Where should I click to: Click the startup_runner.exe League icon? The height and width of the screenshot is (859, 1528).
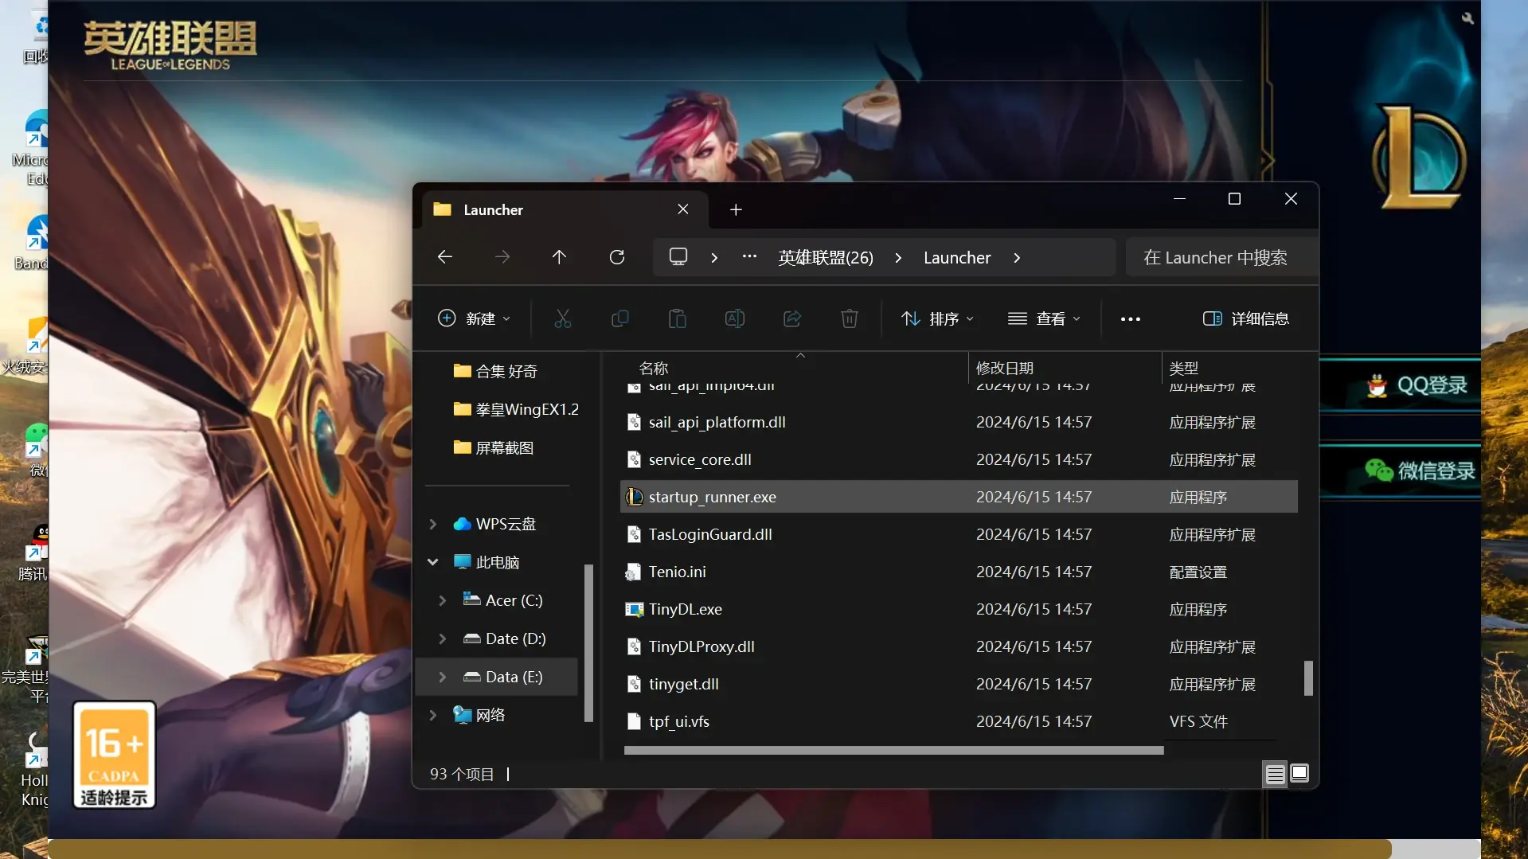(x=634, y=497)
